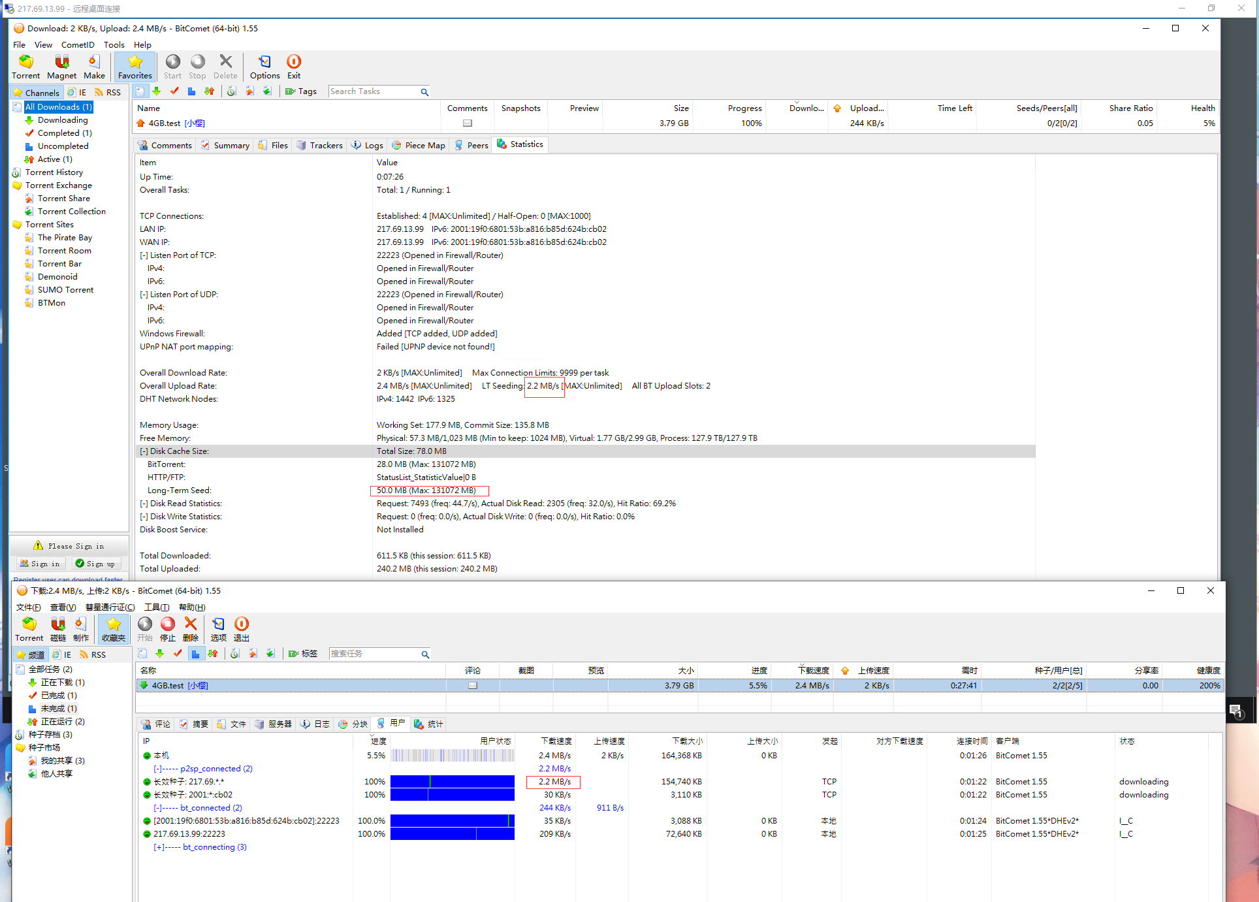Click the Make torrent icon in upper toolbar
The image size is (1259, 902).
click(94, 67)
